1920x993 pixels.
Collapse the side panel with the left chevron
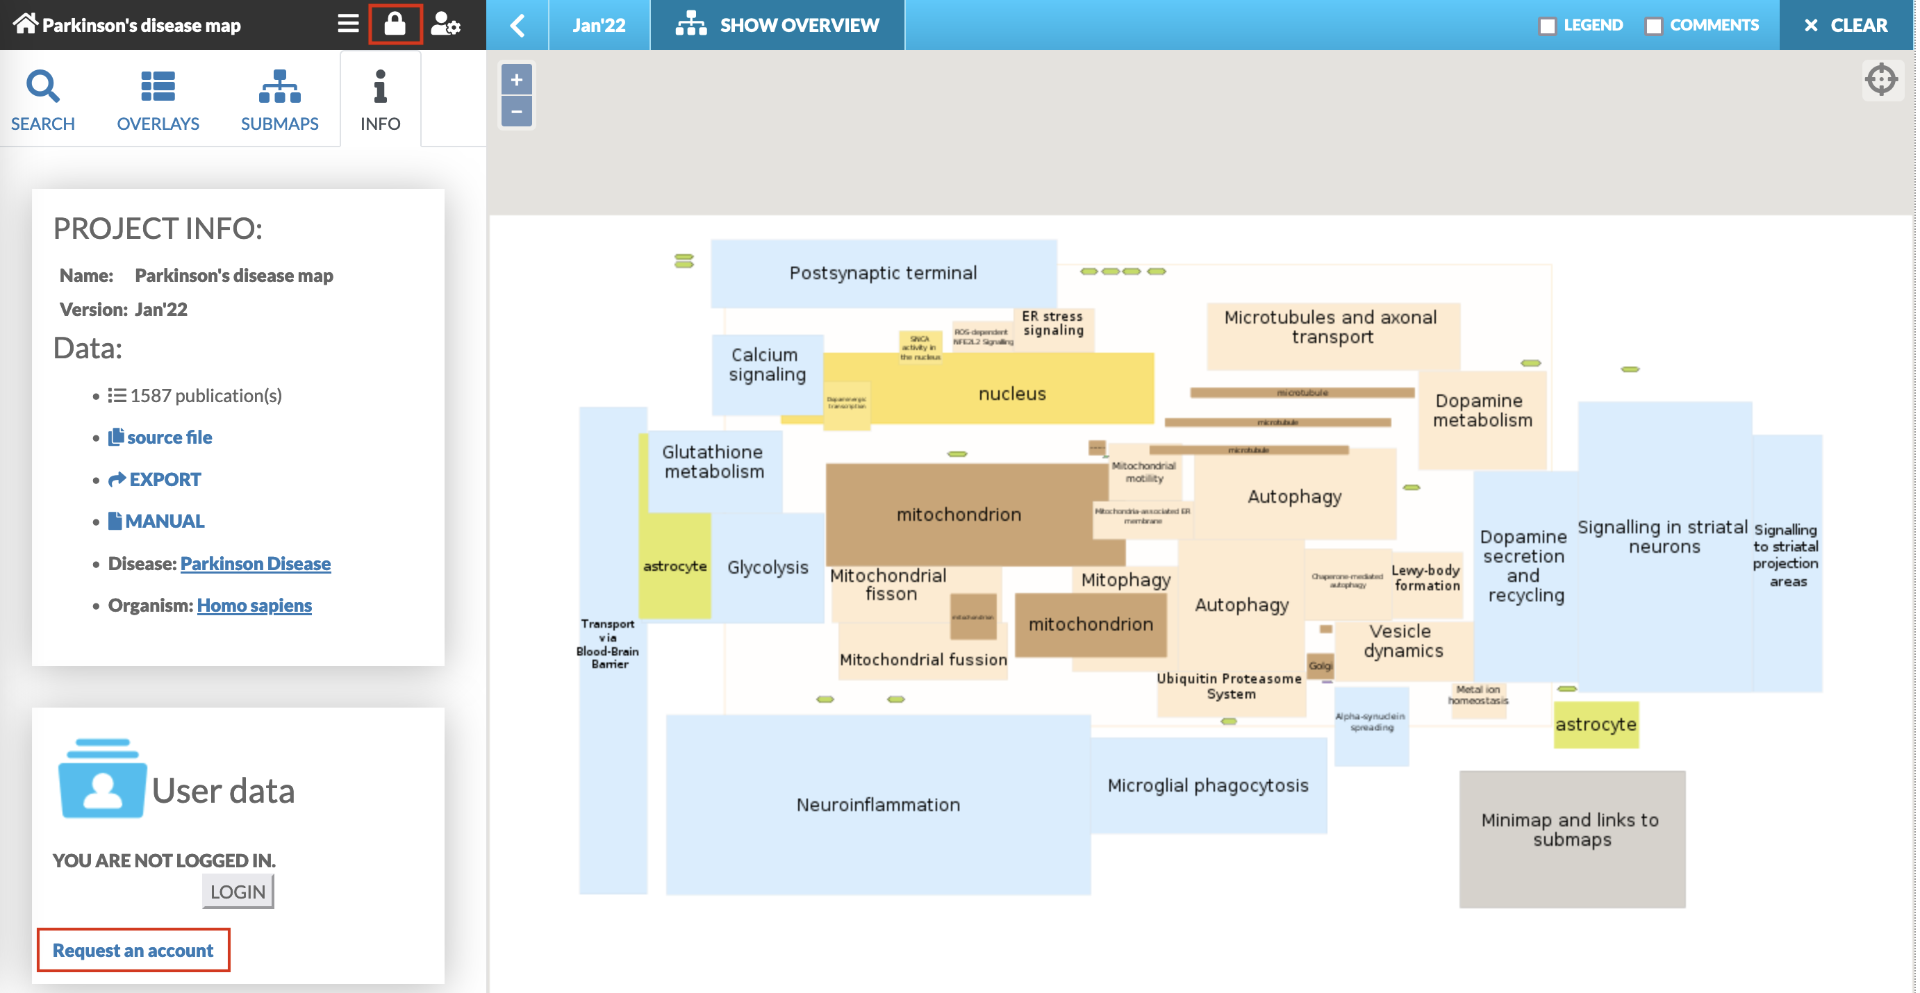tap(518, 25)
